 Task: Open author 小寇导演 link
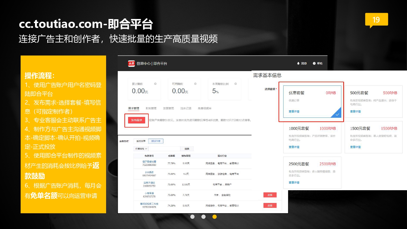[x=149, y=193]
